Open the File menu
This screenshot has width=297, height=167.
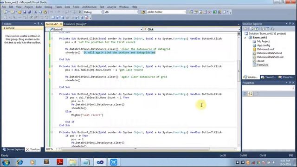(x=4, y=7)
